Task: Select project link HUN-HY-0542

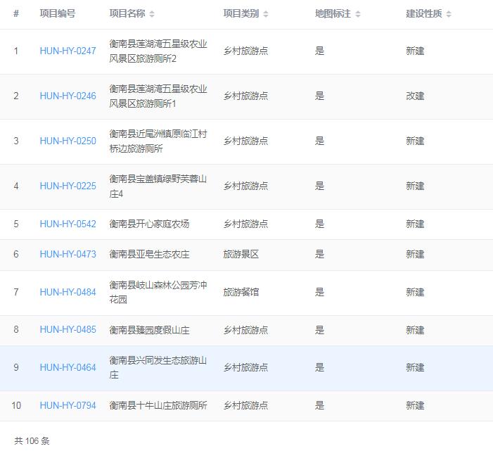Action: (68, 224)
